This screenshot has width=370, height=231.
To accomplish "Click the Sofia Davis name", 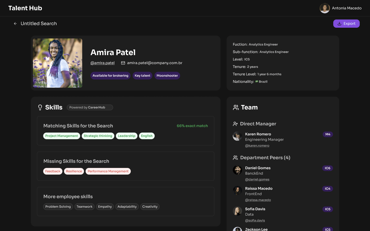I will point(255,209).
